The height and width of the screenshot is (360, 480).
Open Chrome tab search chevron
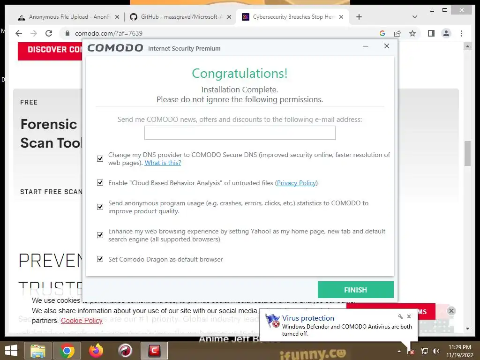click(415, 17)
